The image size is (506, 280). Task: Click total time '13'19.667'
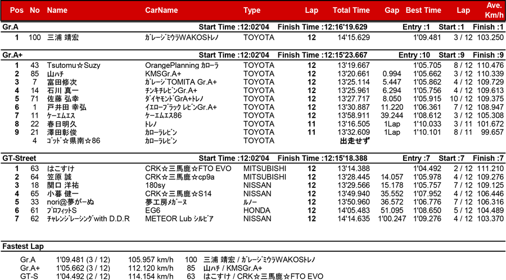(x=354, y=66)
